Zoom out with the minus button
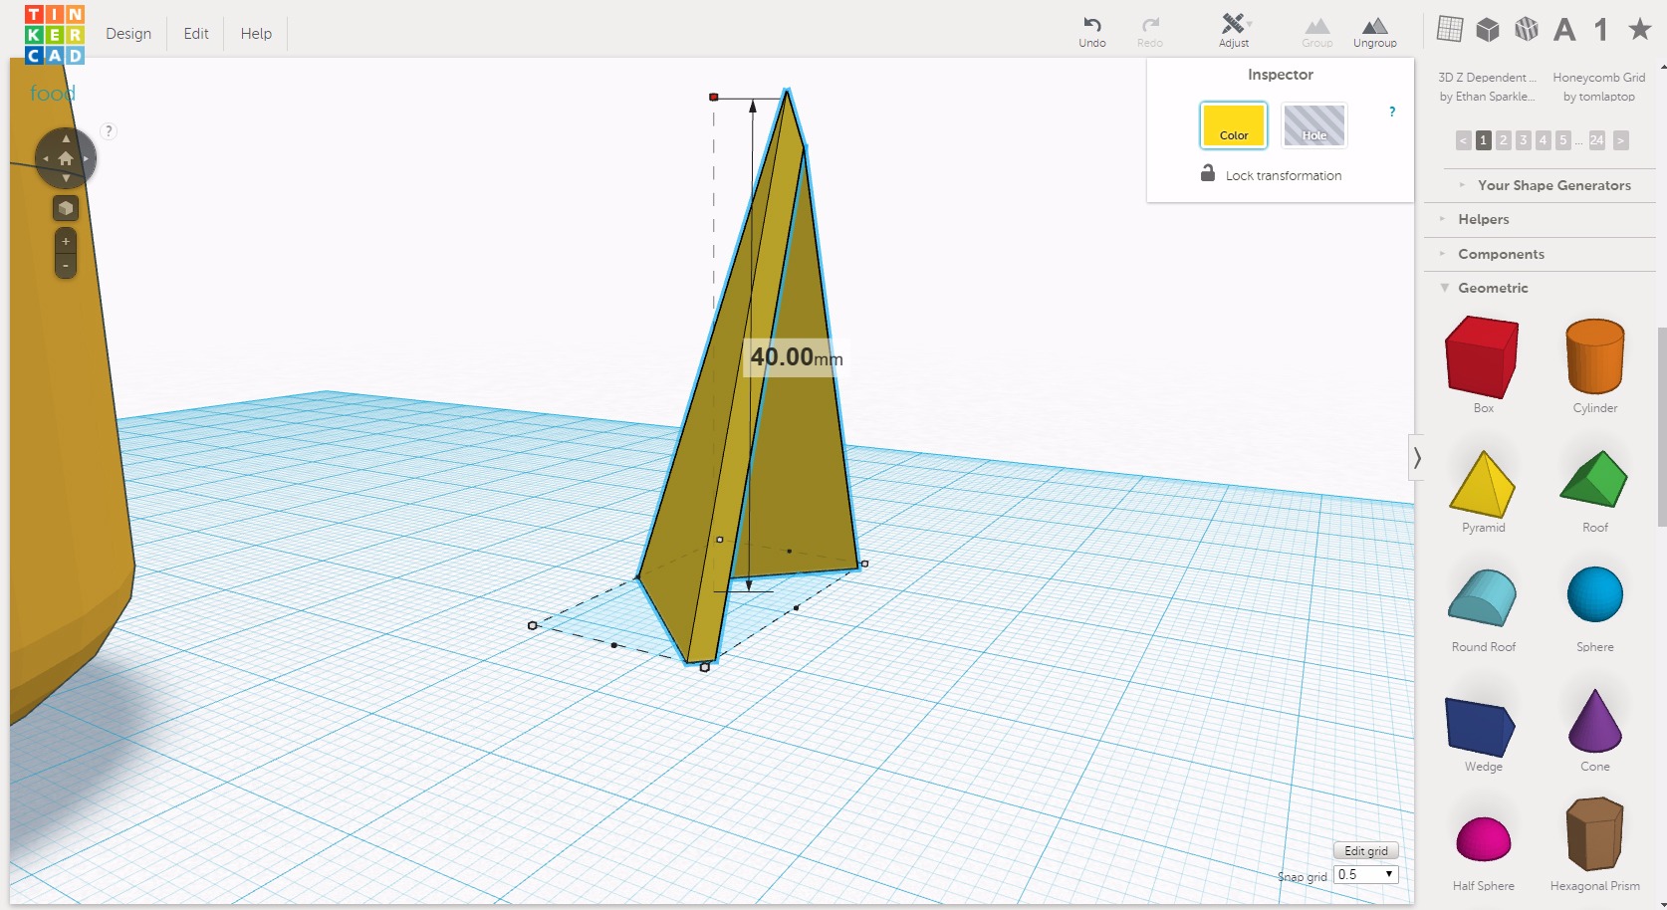 (x=66, y=266)
